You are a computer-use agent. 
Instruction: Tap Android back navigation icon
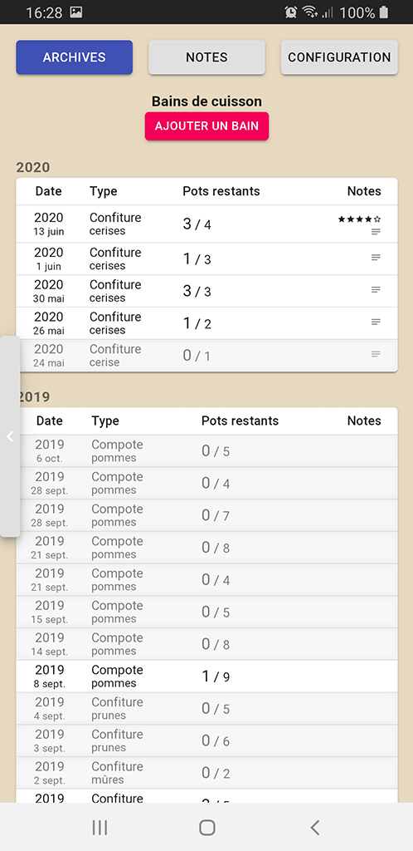pos(315,827)
